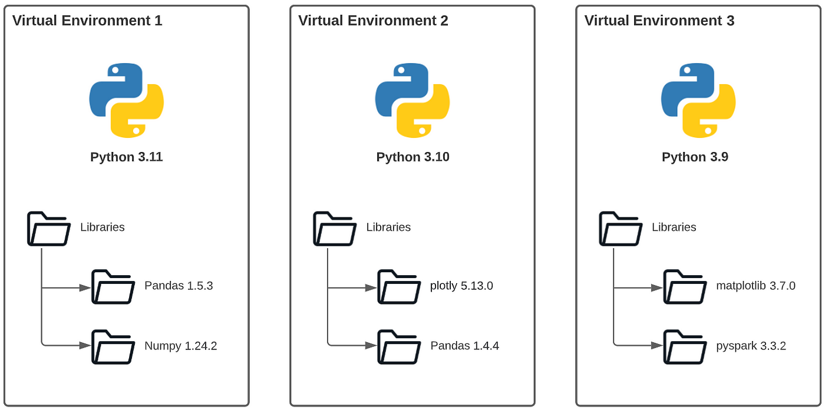Click the Python logo above Python 3.10

[x=412, y=101]
